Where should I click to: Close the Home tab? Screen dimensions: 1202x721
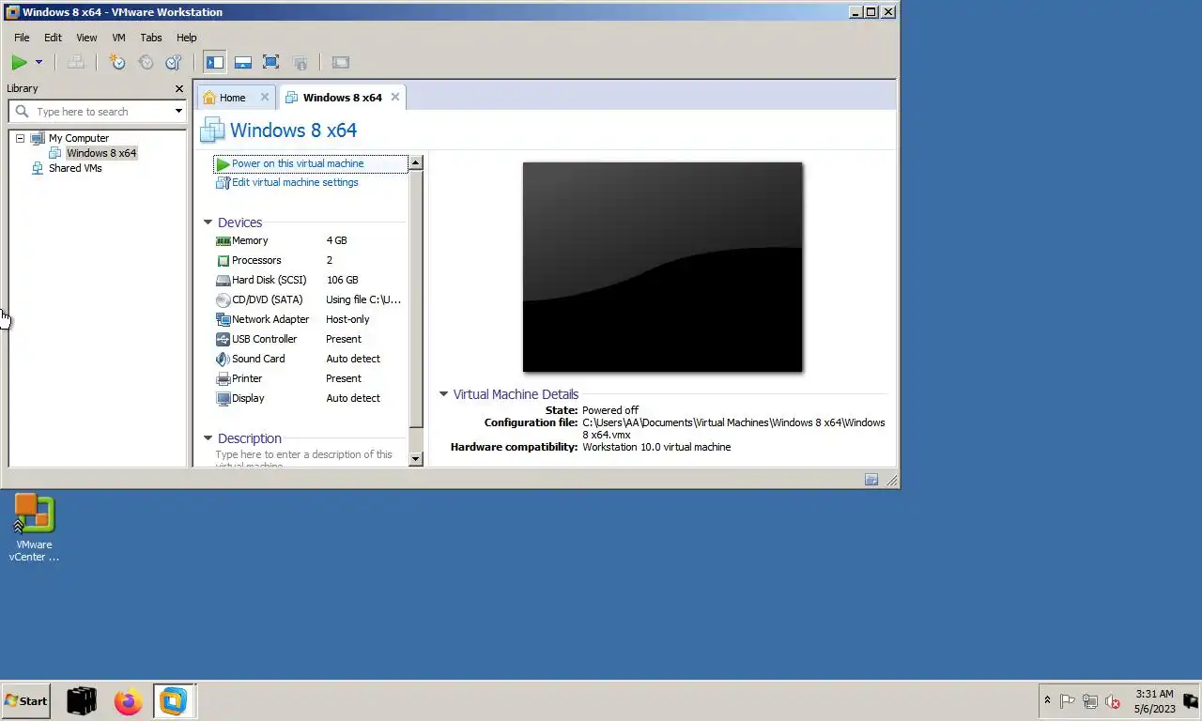click(265, 97)
